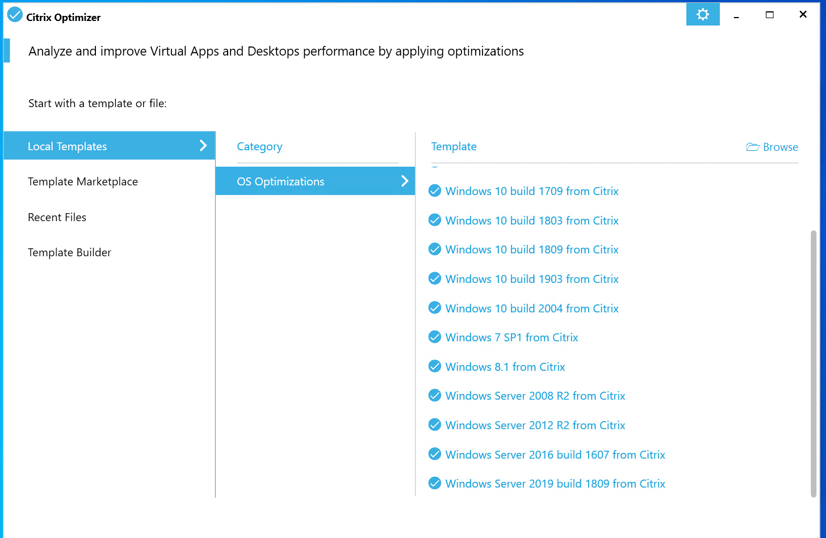Click the Category column heading
Viewport: 826px width, 538px height.
[x=259, y=146]
